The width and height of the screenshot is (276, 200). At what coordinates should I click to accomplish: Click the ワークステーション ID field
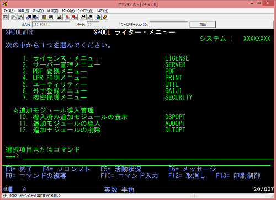169,24
